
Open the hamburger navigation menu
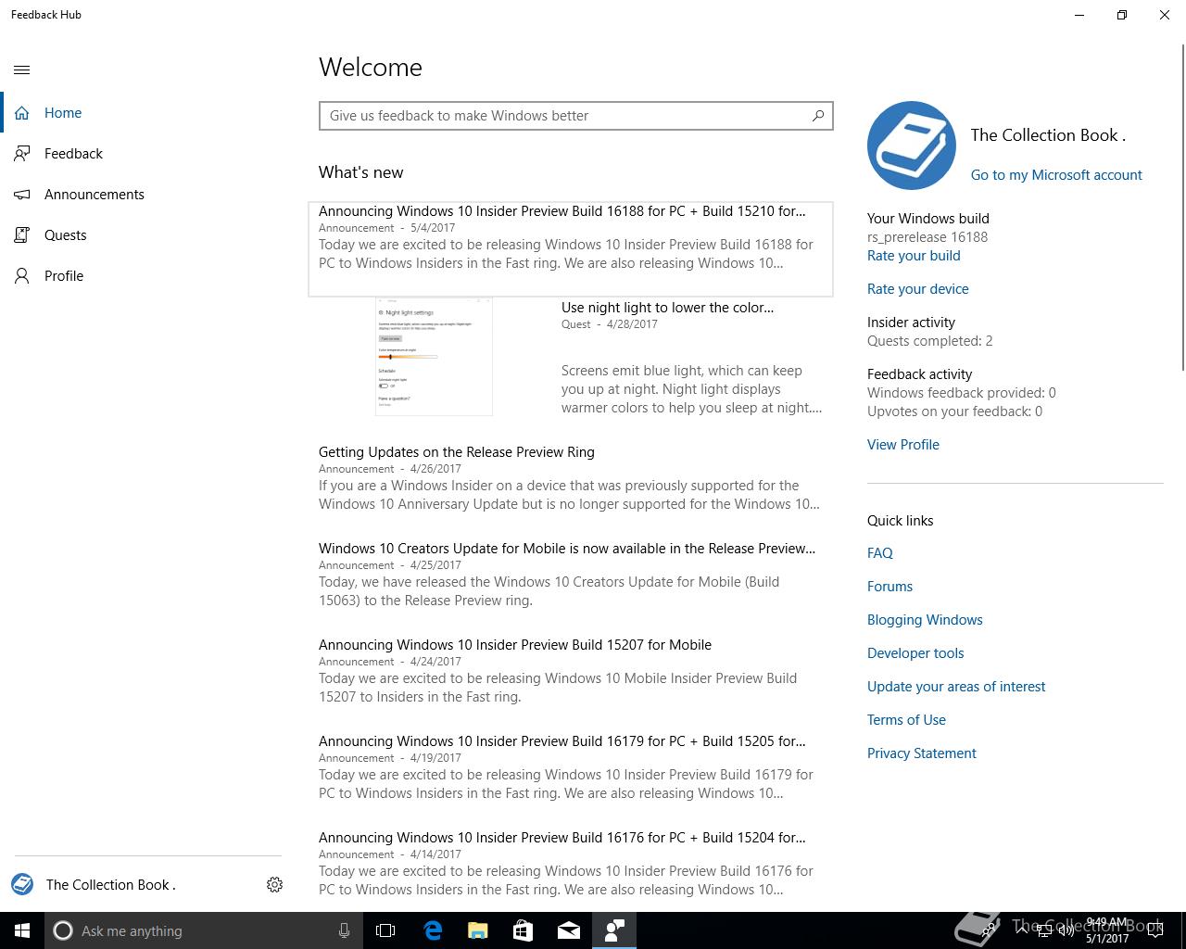click(22, 70)
